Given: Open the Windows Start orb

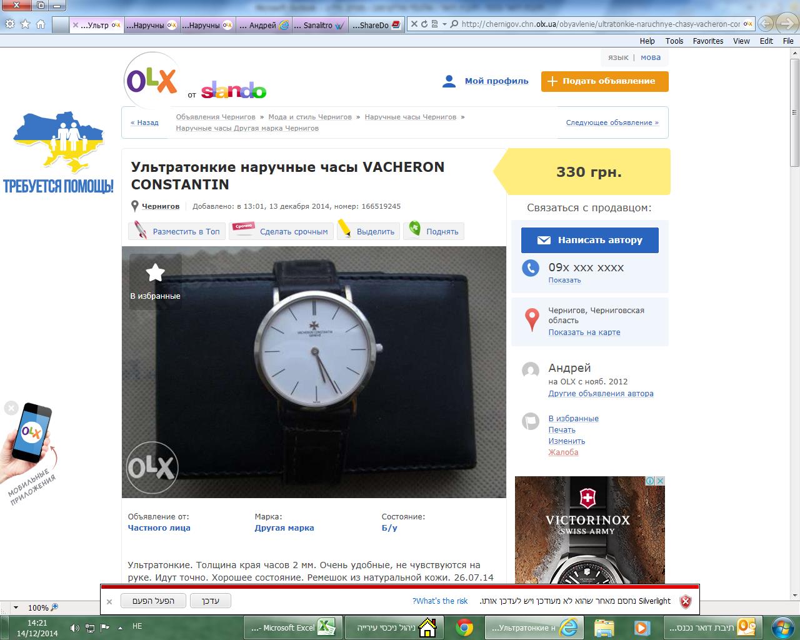Looking at the screenshot, I should tap(782, 627).
